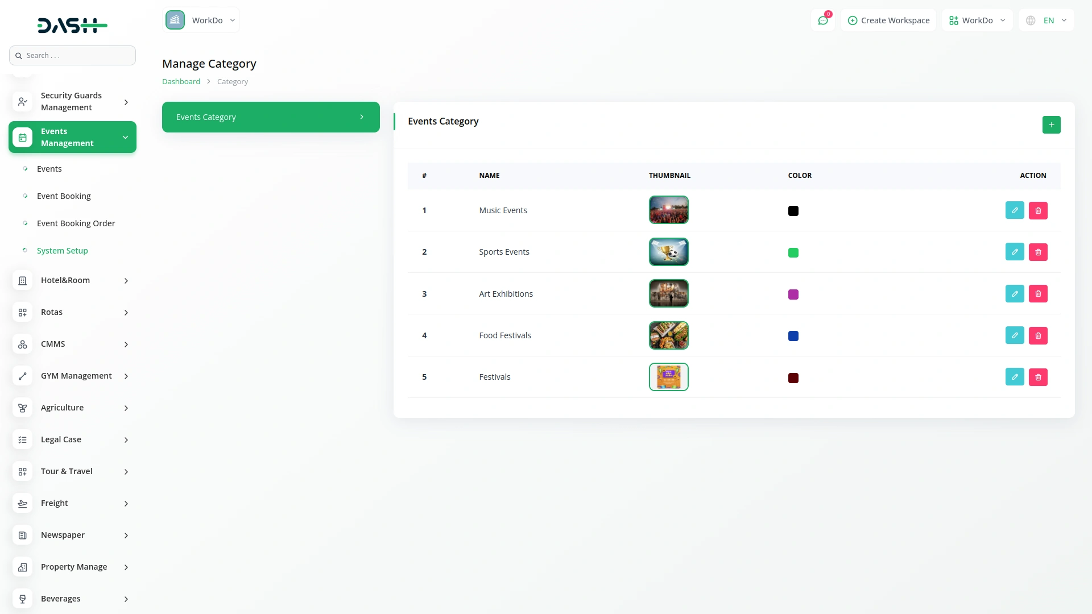Click the Create Workspace button
Image resolution: width=1092 pixels, height=614 pixels.
(888, 20)
